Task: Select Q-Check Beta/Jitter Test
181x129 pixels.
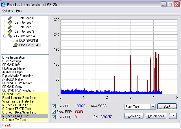Action: pyautogui.click(x=25, y=112)
